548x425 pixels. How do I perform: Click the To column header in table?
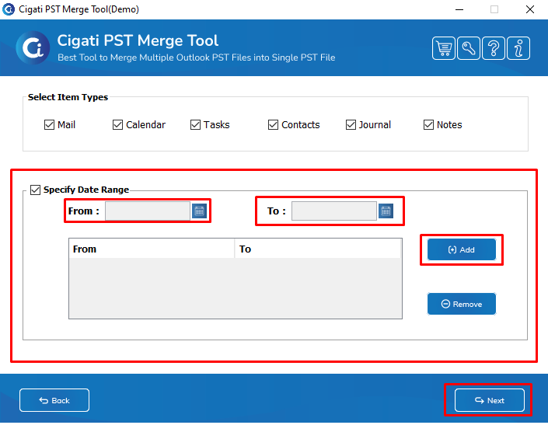[x=318, y=249]
